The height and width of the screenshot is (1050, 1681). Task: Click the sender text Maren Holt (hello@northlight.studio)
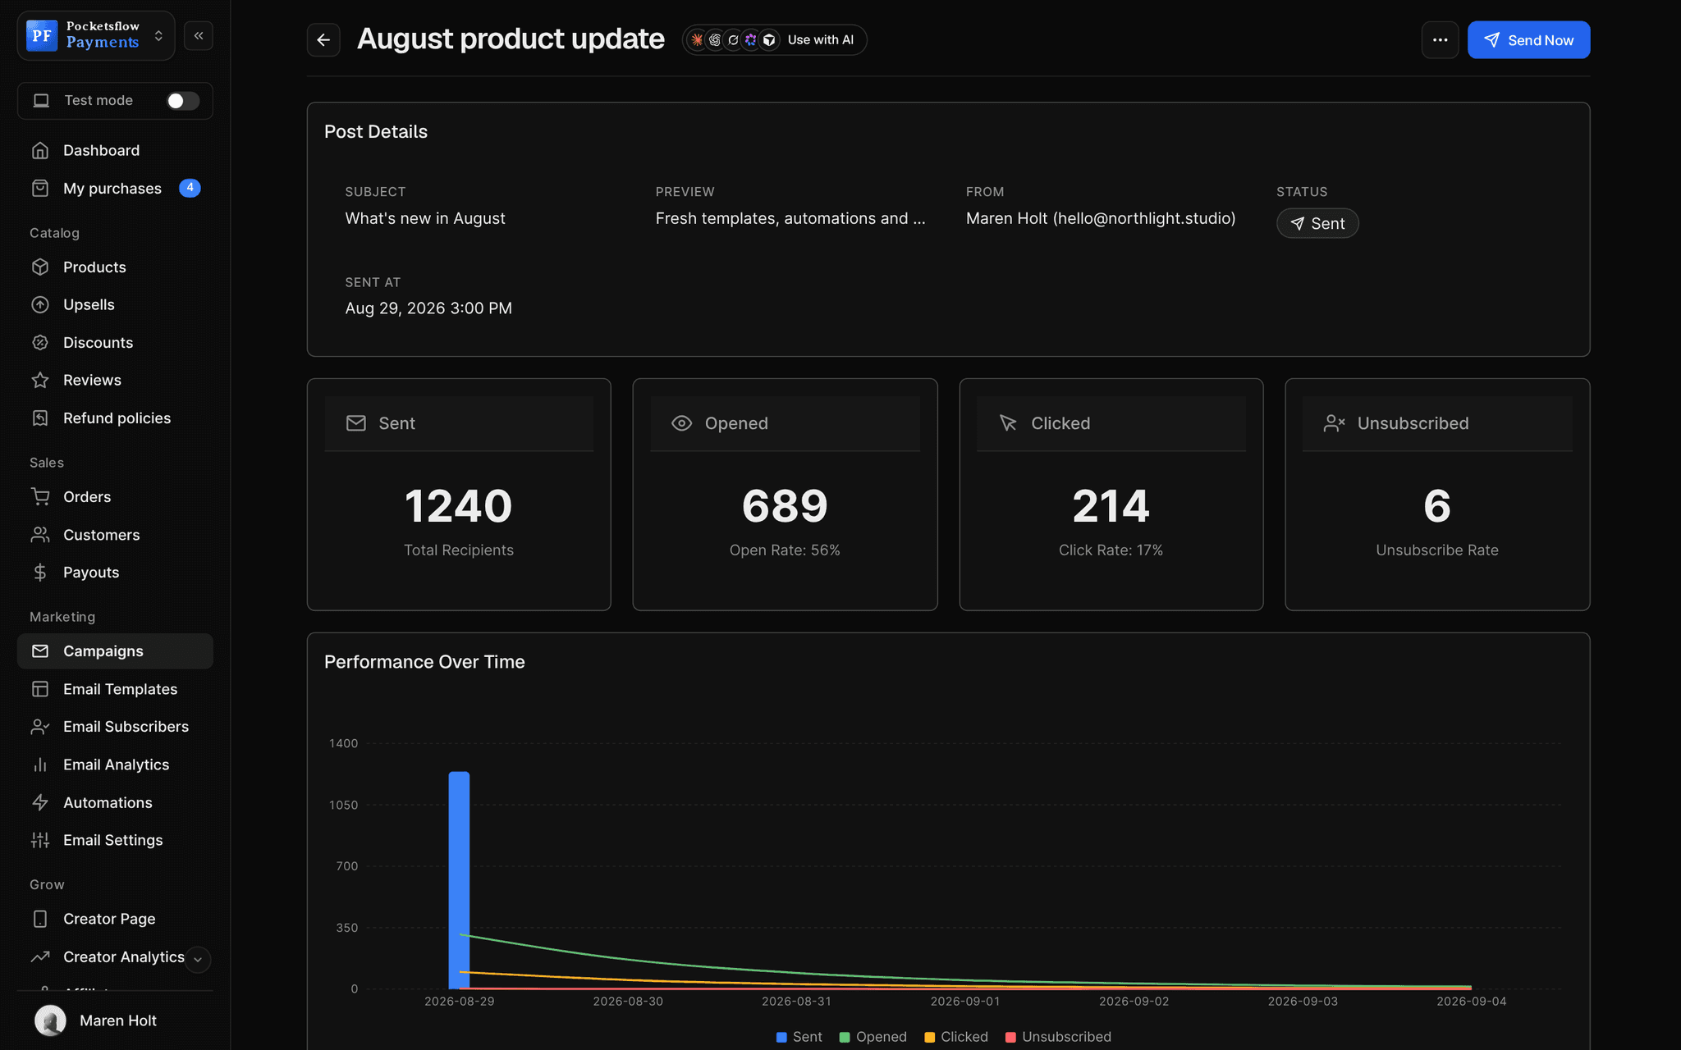pyautogui.click(x=1100, y=218)
